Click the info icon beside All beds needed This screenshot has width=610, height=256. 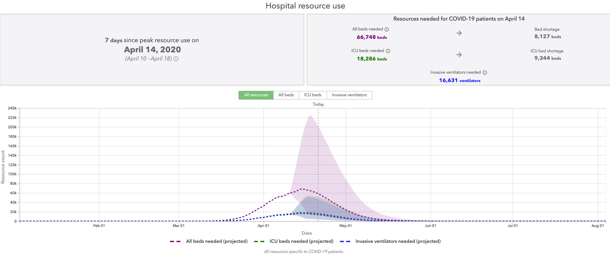click(387, 29)
